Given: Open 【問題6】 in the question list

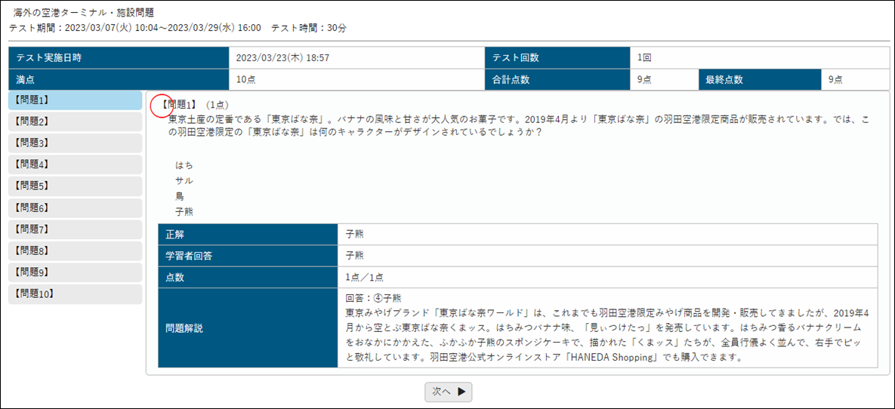Looking at the screenshot, I should point(75,208).
